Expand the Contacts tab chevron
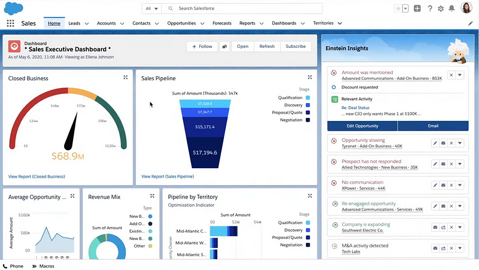 tap(157, 23)
